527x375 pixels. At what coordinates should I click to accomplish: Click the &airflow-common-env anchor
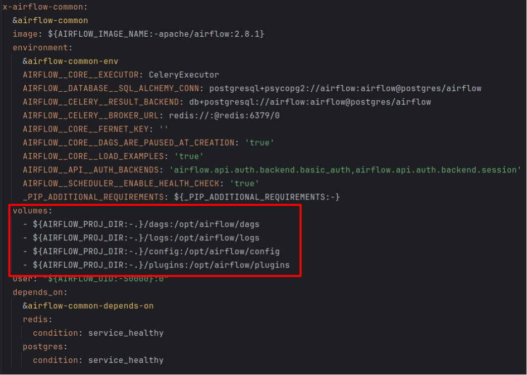[70, 61]
